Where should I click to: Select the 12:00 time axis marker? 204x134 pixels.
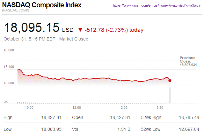76,108
